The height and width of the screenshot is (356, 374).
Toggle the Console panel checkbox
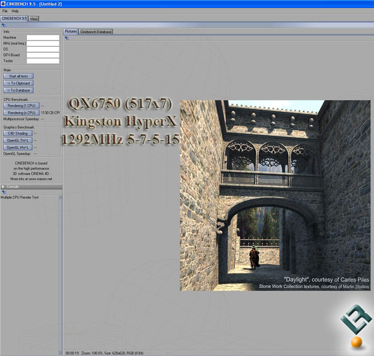[3, 186]
